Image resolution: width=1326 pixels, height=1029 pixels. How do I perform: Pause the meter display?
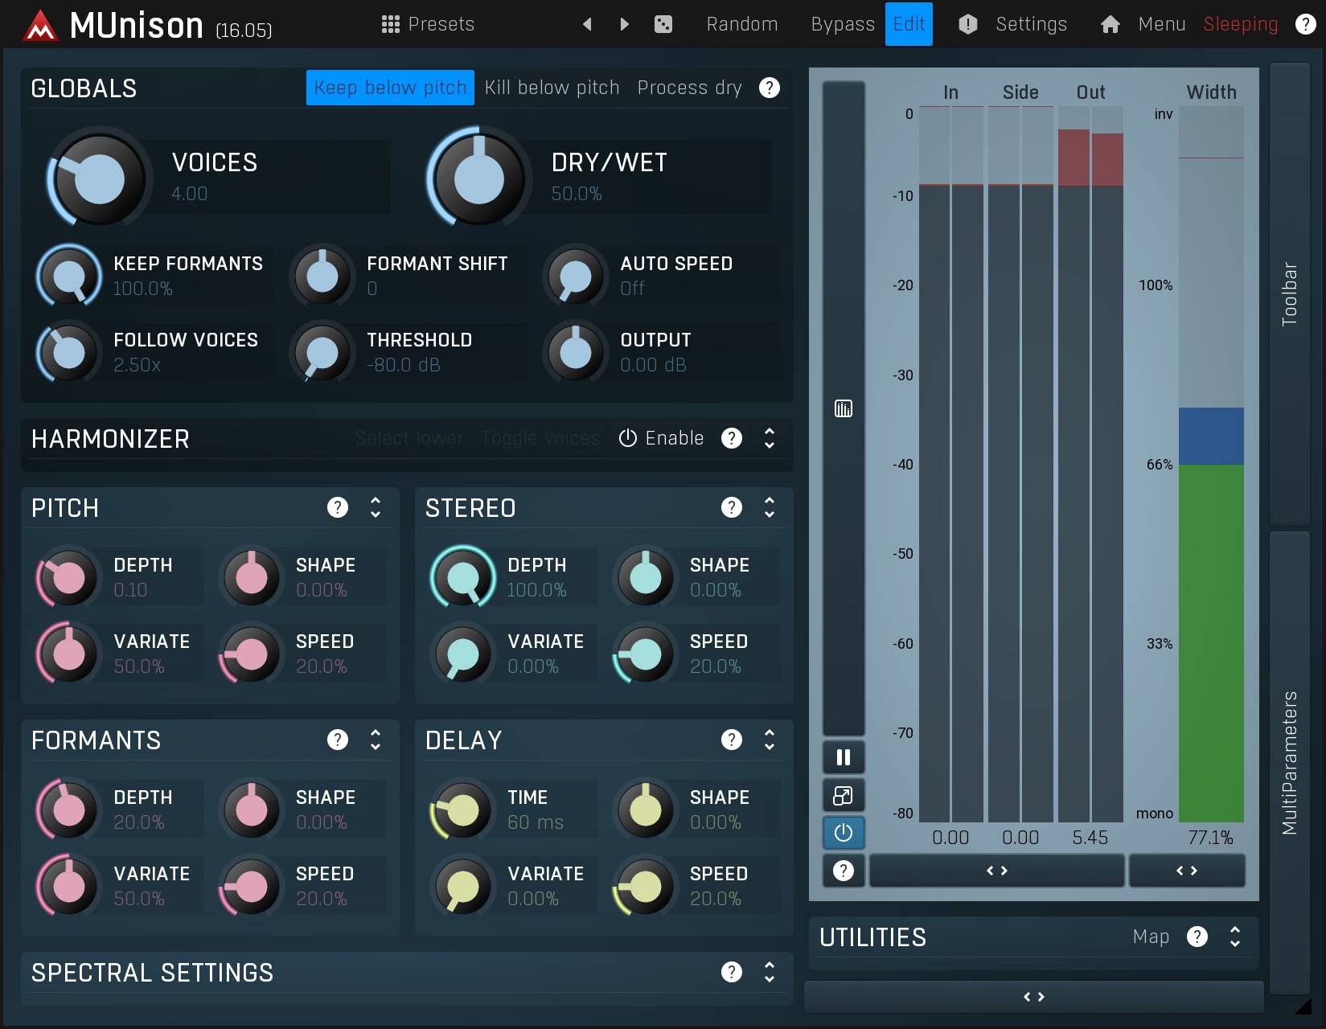[x=844, y=757]
